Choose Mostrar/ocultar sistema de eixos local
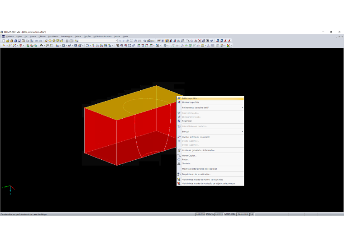This screenshot has height=246, width=344. (210, 169)
